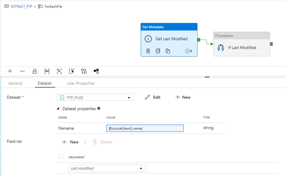Screen dimensions: 286x176
Task: Switch to the Dataset tab
Action: 45,83
